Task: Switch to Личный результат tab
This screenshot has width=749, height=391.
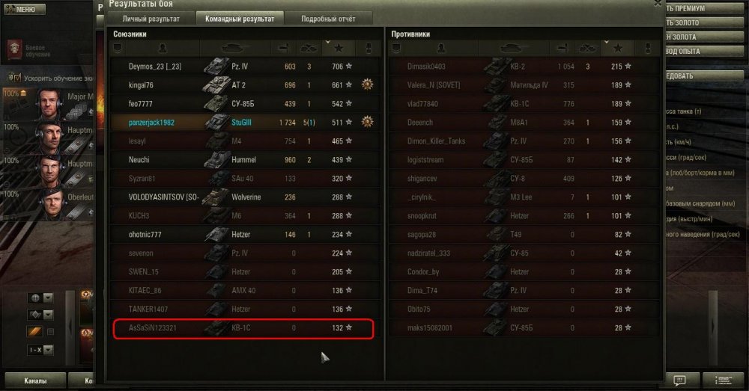Action: 151,19
